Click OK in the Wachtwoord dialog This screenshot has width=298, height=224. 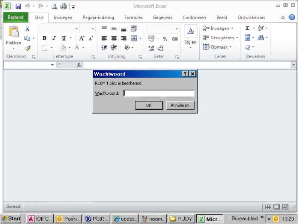(149, 105)
